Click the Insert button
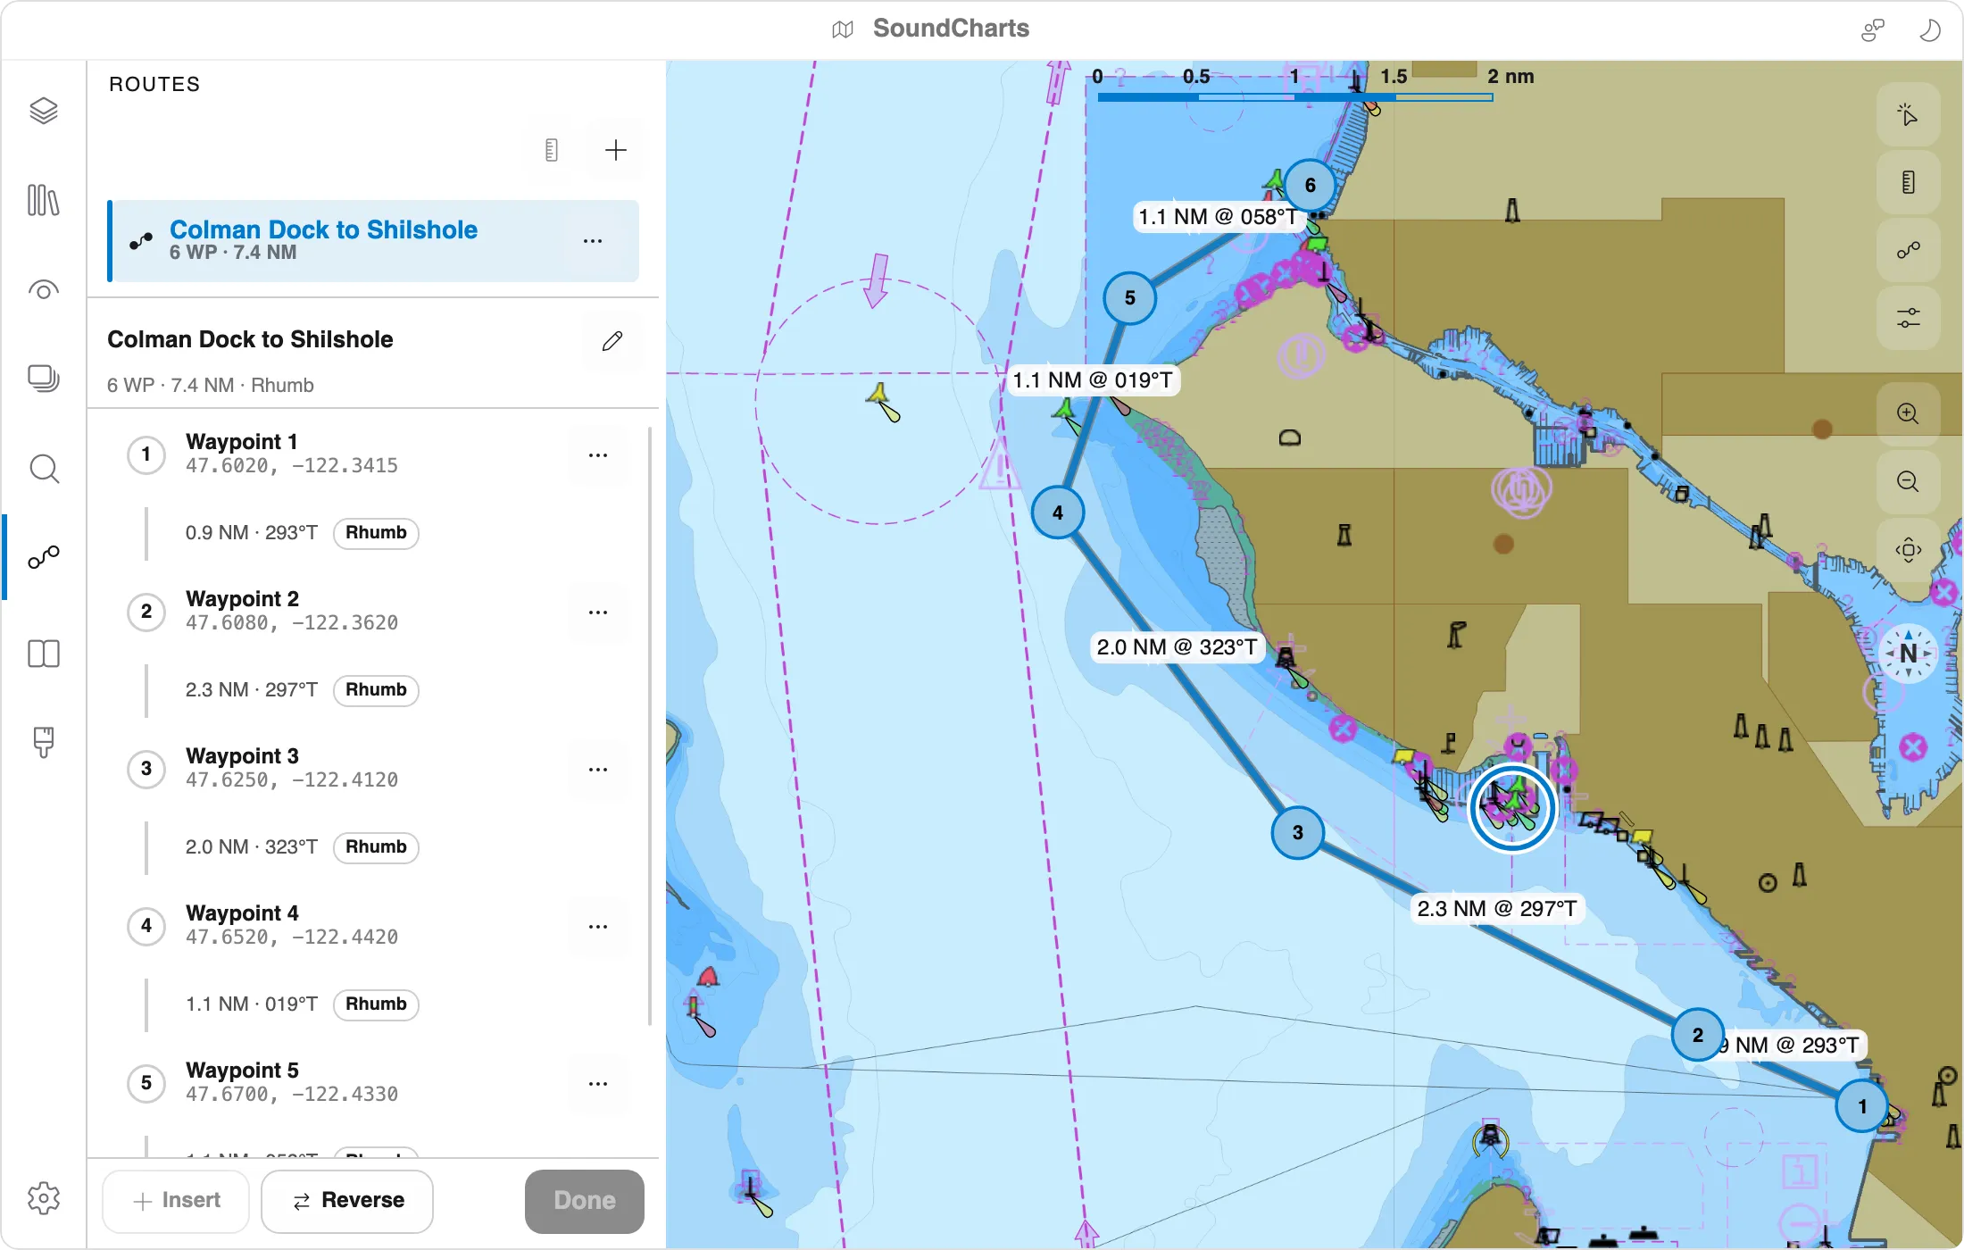 click(x=177, y=1201)
